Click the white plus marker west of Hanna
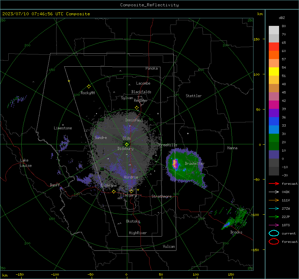299x279 pixels. (x=188, y=133)
